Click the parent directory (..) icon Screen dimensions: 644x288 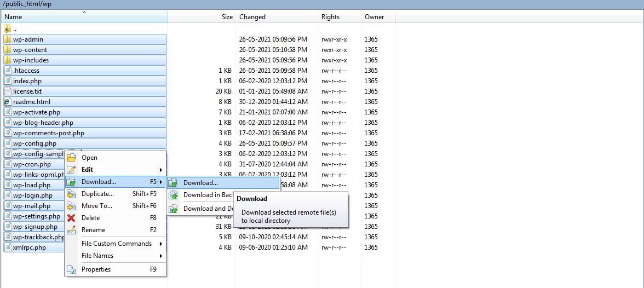[8, 29]
